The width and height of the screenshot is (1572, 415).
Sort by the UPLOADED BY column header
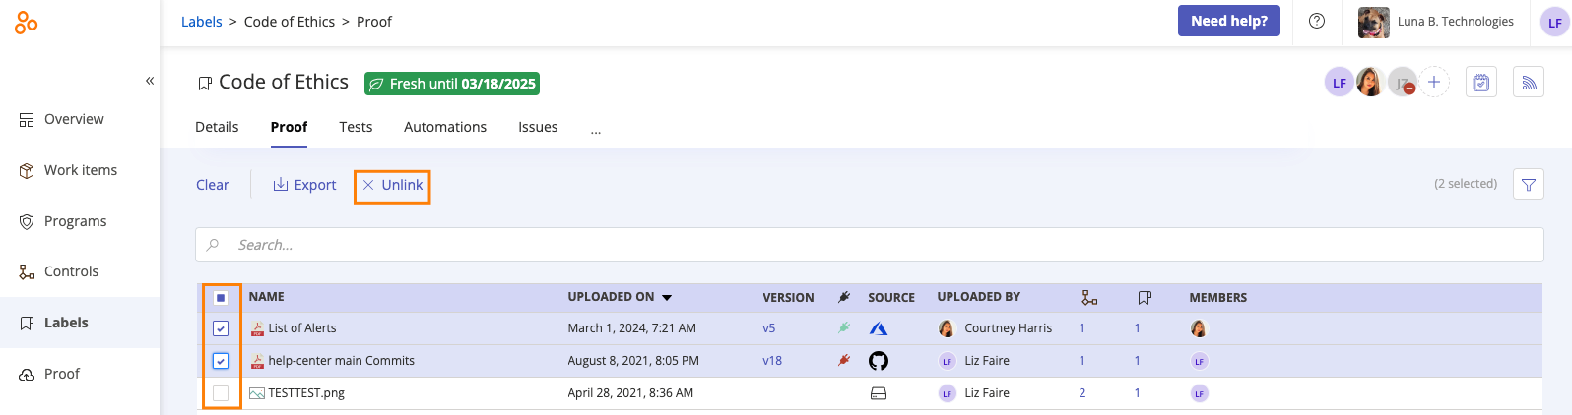click(x=979, y=297)
